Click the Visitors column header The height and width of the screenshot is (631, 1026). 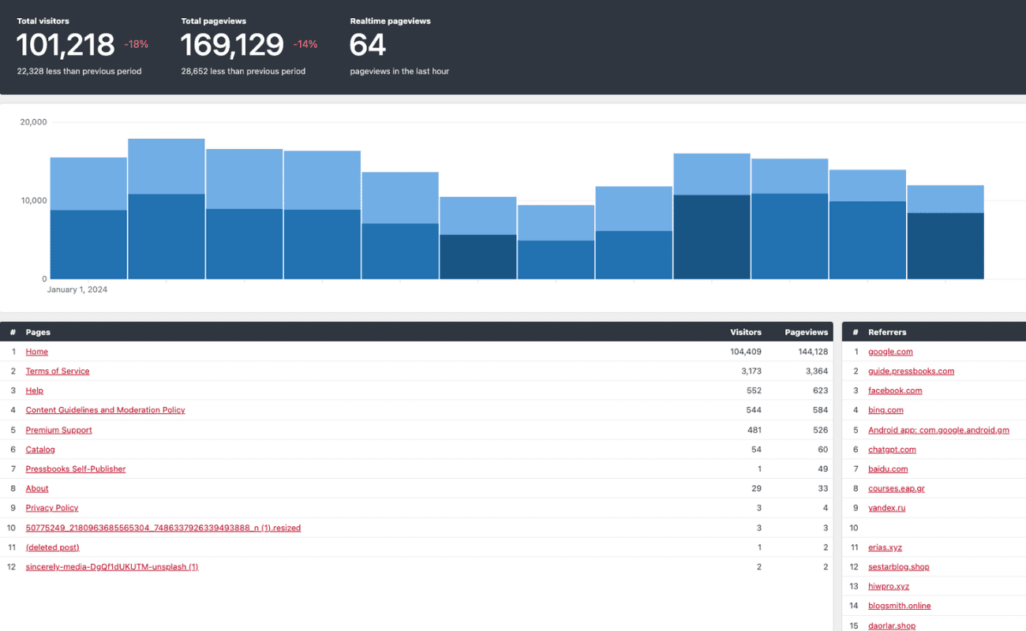tap(746, 332)
